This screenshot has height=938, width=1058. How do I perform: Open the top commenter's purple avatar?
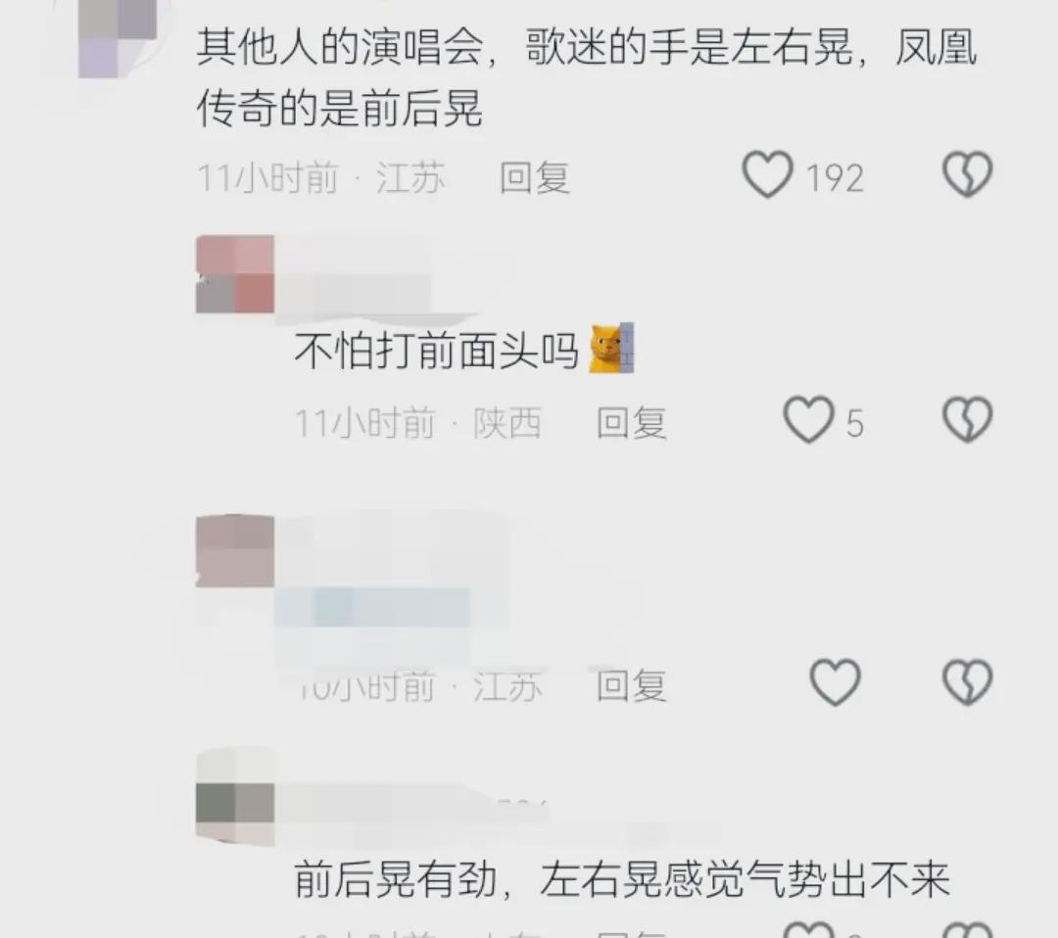[x=118, y=38]
